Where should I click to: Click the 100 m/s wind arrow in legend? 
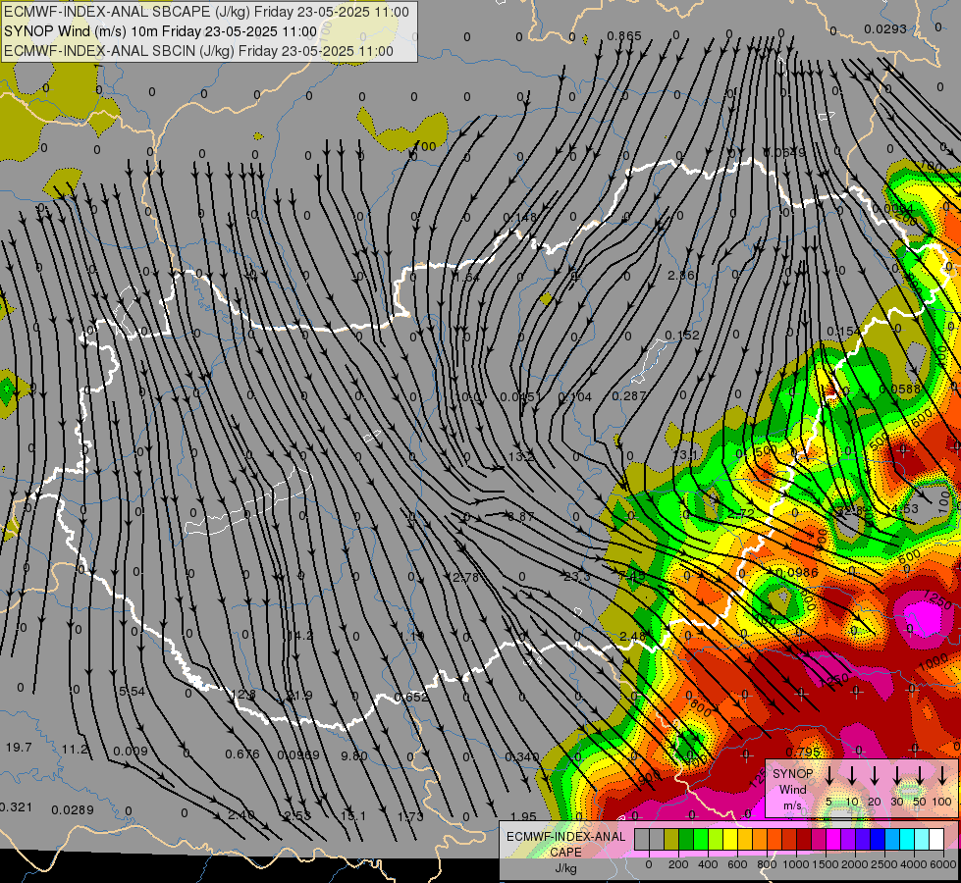point(942,775)
